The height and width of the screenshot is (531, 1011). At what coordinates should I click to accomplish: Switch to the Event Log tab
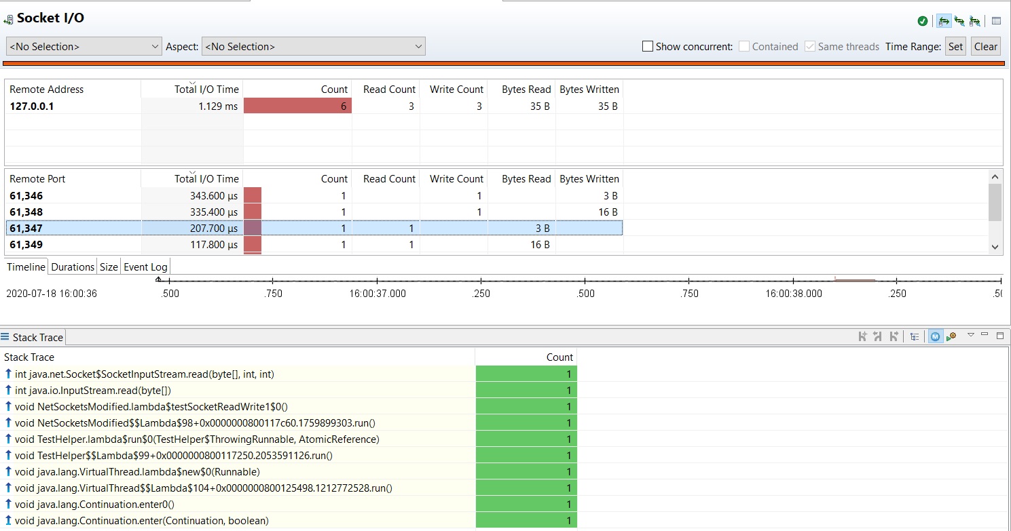pyautogui.click(x=145, y=267)
